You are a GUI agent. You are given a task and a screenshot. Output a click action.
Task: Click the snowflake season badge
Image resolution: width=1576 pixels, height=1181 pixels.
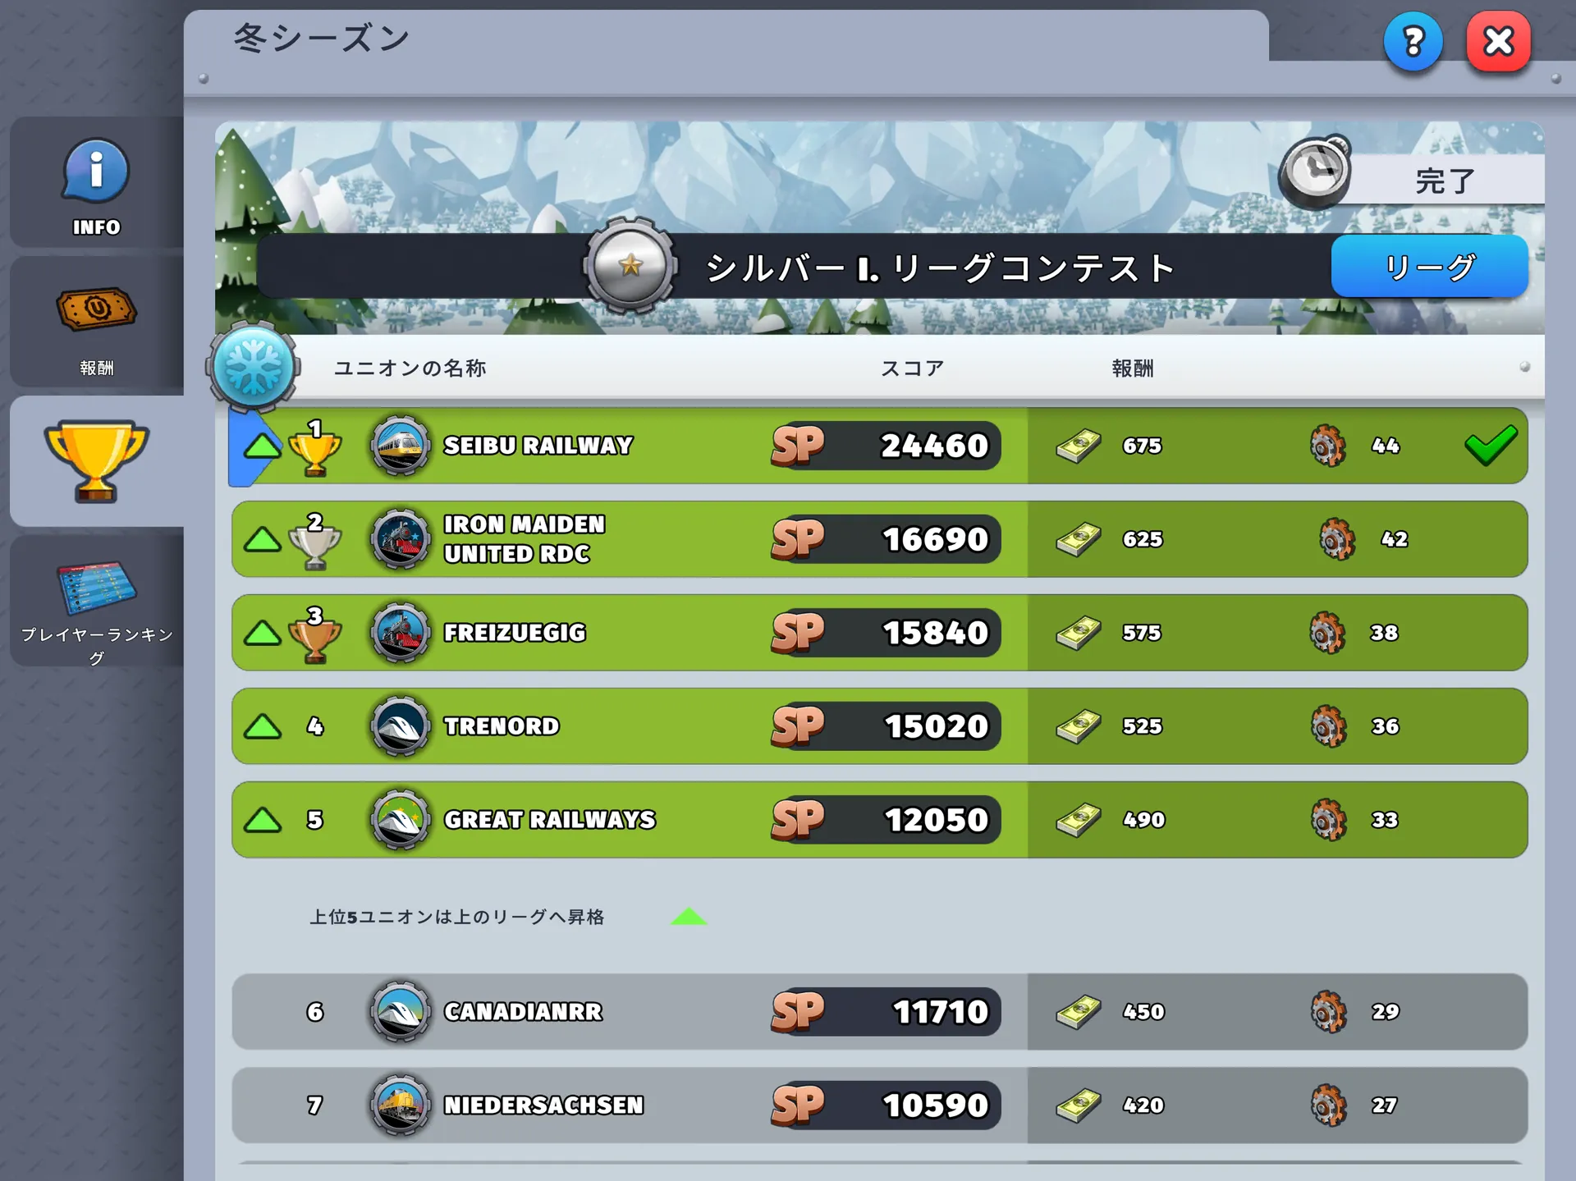(253, 367)
